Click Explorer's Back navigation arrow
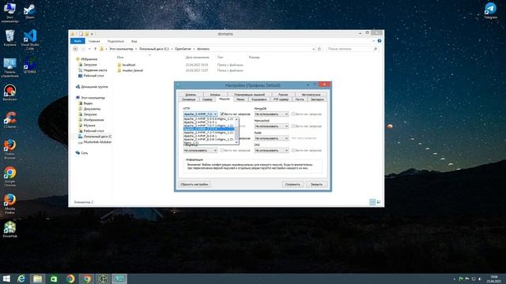This screenshot has width=506, height=284. tap(75, 49)
